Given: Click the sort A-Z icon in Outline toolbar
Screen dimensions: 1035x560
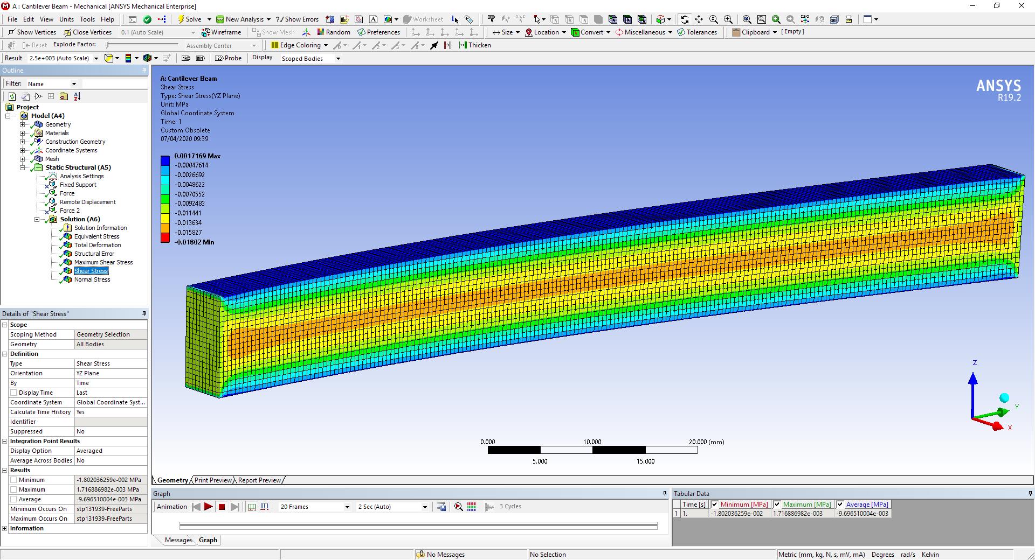Looking at the screenshot, I should 77,96.
